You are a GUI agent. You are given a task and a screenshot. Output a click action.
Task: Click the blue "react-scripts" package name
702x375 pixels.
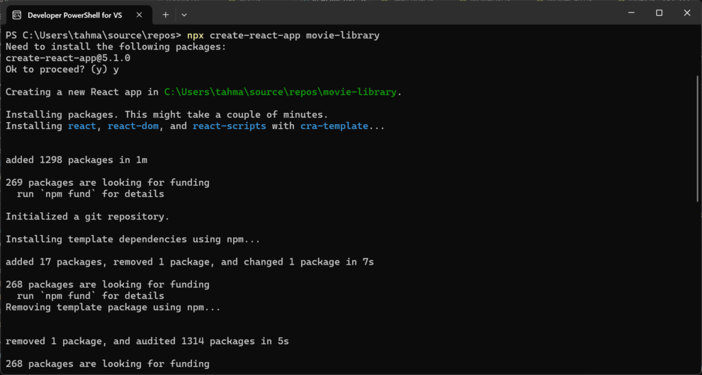point(229,126)
